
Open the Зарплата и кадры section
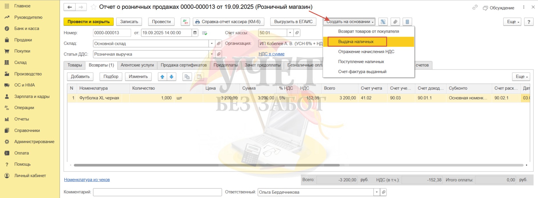point(32,96)
